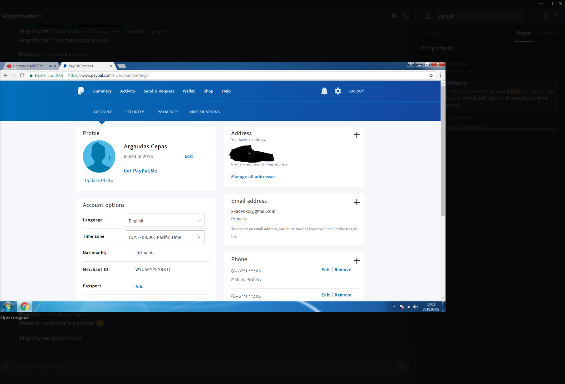Open the Help menu item
The height and width of the screenshot is (384, 565).
226,91
